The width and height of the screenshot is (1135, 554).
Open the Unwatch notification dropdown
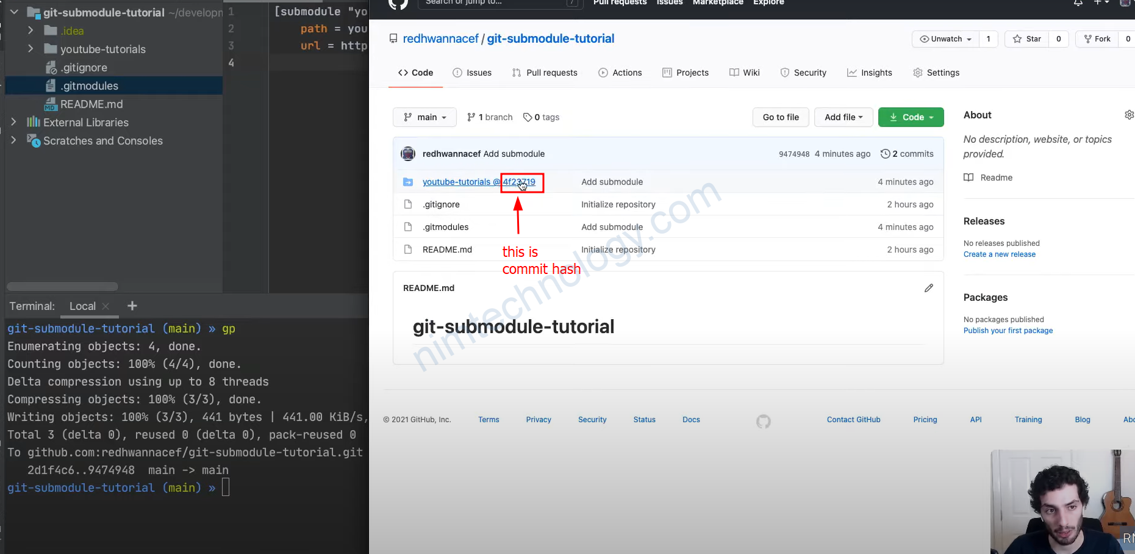click(x=946, y=39)
